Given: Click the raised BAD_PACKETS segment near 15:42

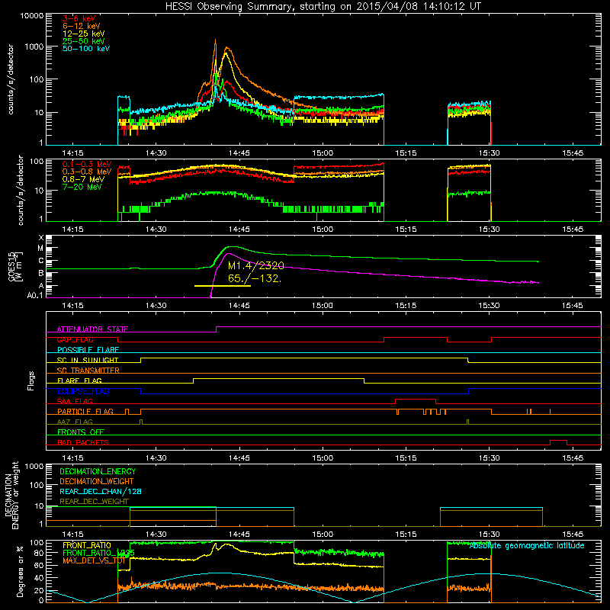Looking at the screenshot, I should point(558,441).
